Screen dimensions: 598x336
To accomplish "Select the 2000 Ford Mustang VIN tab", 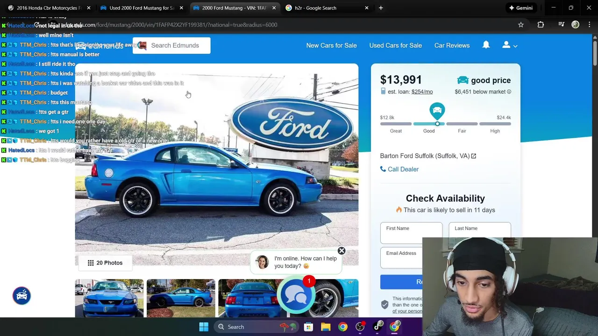I will pos(234,8).
